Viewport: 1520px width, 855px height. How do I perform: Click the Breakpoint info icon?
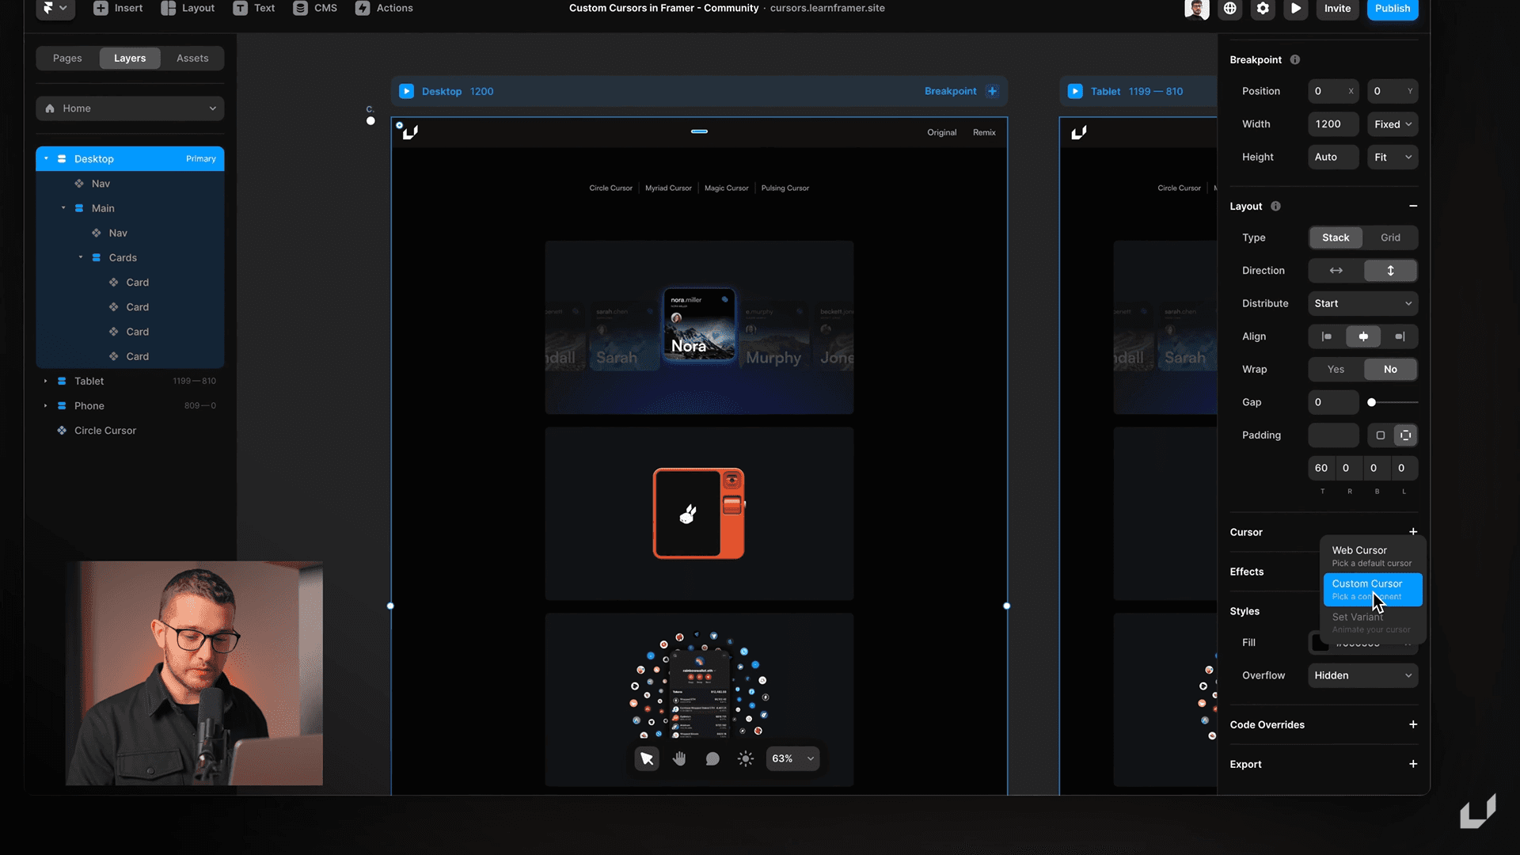(x=1295, y=60)
